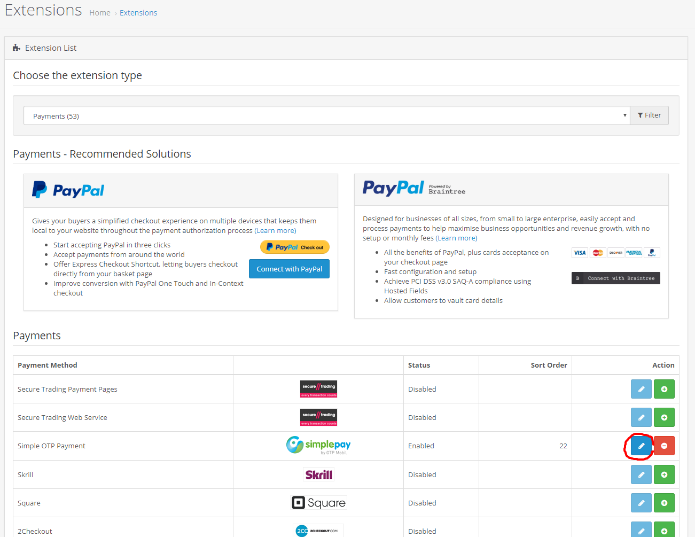Click the PayPal logo in first recommended card

point(68,190)
